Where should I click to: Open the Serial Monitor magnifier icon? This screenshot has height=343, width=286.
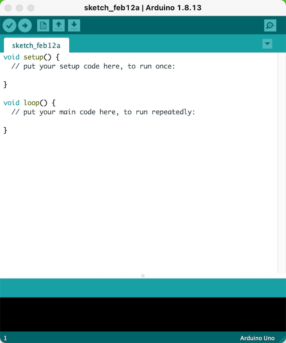point(270,25)
